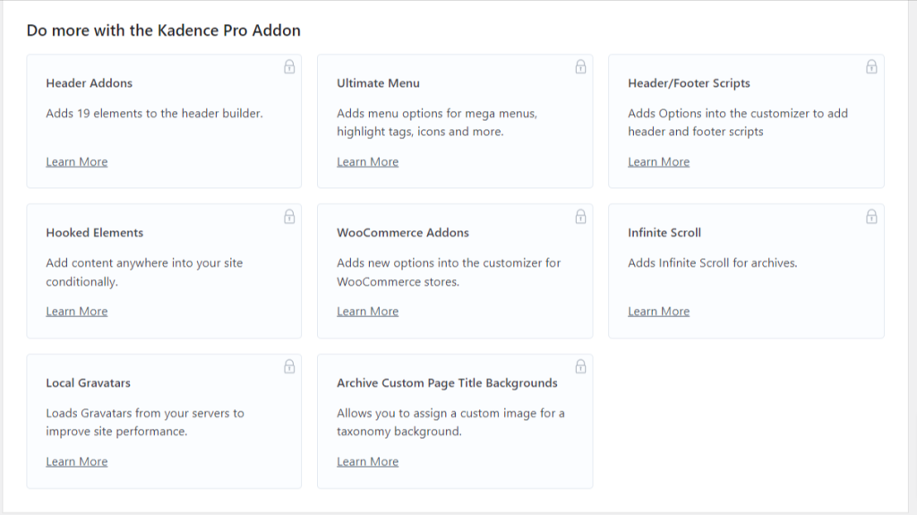Click the Local Gravatars card title
The width and height of the screenshot is (917, 515).
88,382
